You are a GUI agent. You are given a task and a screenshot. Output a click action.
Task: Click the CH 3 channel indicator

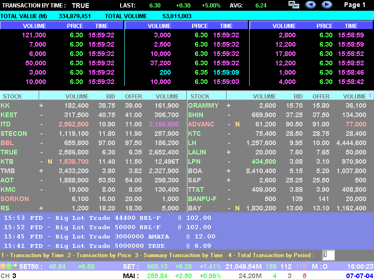(x=8, y=276)
